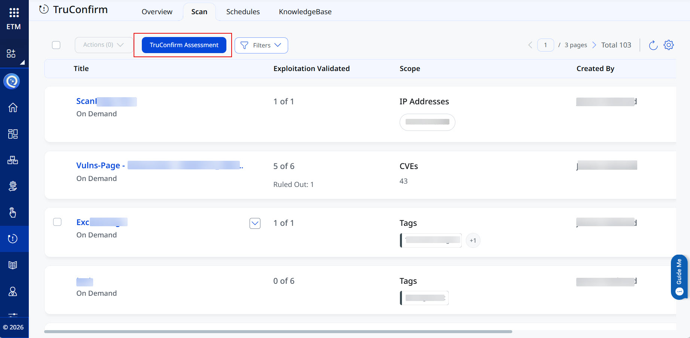Open the dashboard tiles sidebar icon
This screenshot has height=338, width=690.
click(x=13, y=134)
